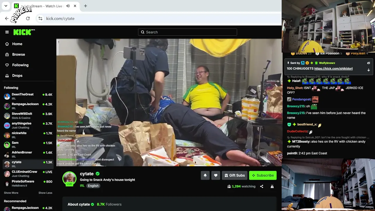This screenshot has height=211, width=375.
Task: Click Haiaf username in chat
Action: coord(296,81)
